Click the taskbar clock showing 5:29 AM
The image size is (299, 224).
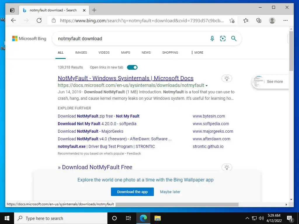coord(274,218)
